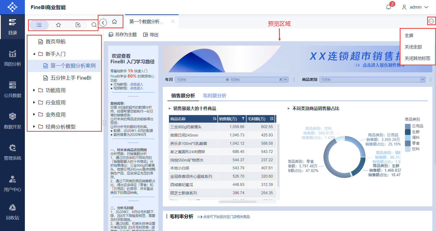Click the 零食 legend color swatch
436x231 pixels.
[x=408, y=143]
